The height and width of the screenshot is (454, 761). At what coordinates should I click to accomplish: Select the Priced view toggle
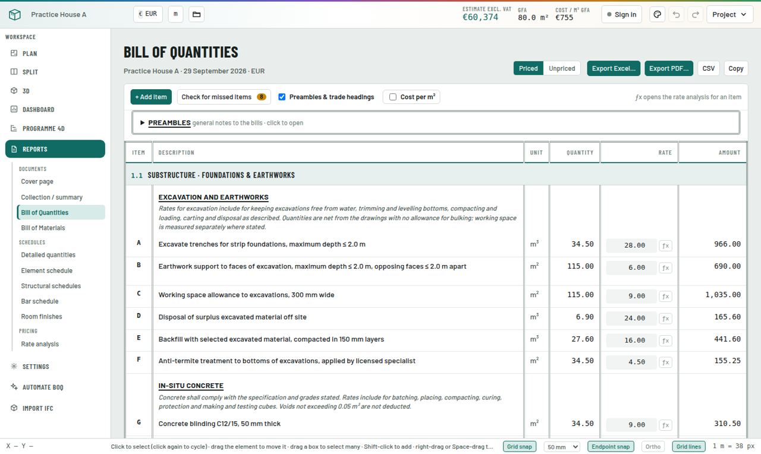point(528,68)
